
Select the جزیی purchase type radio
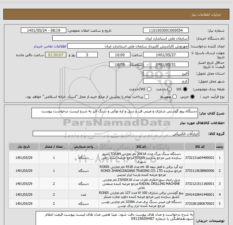(x=192, y=97)
